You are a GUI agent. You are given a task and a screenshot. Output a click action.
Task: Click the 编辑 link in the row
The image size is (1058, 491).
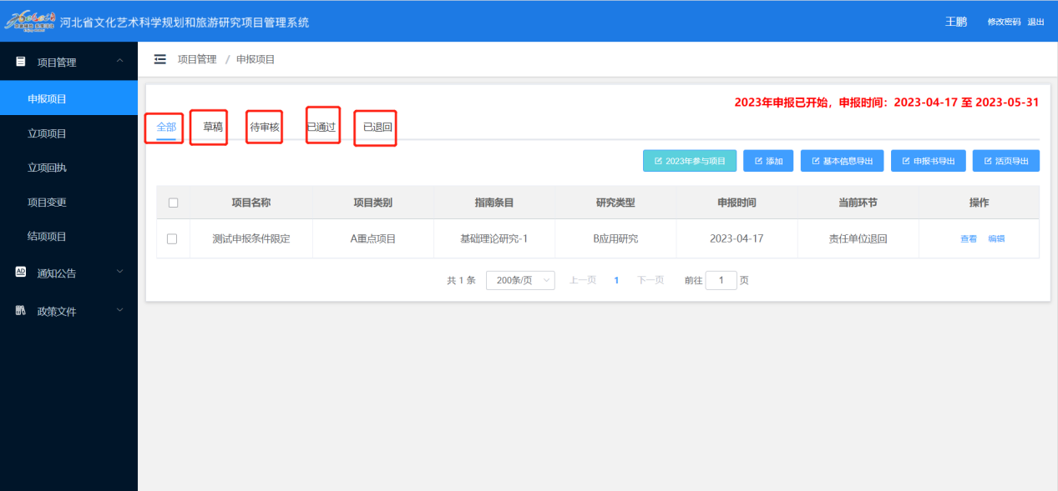[x=996, y=238]
